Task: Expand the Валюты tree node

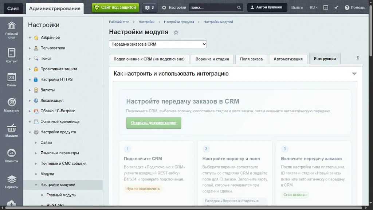Action: pos(30,90)
